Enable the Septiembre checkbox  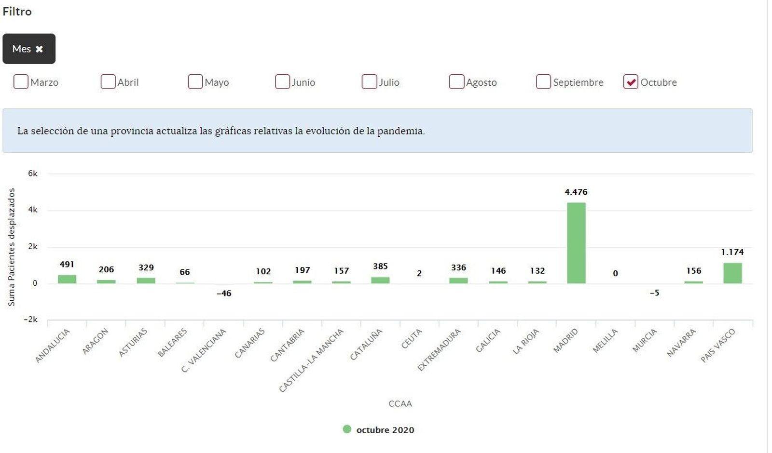point(543,82)
